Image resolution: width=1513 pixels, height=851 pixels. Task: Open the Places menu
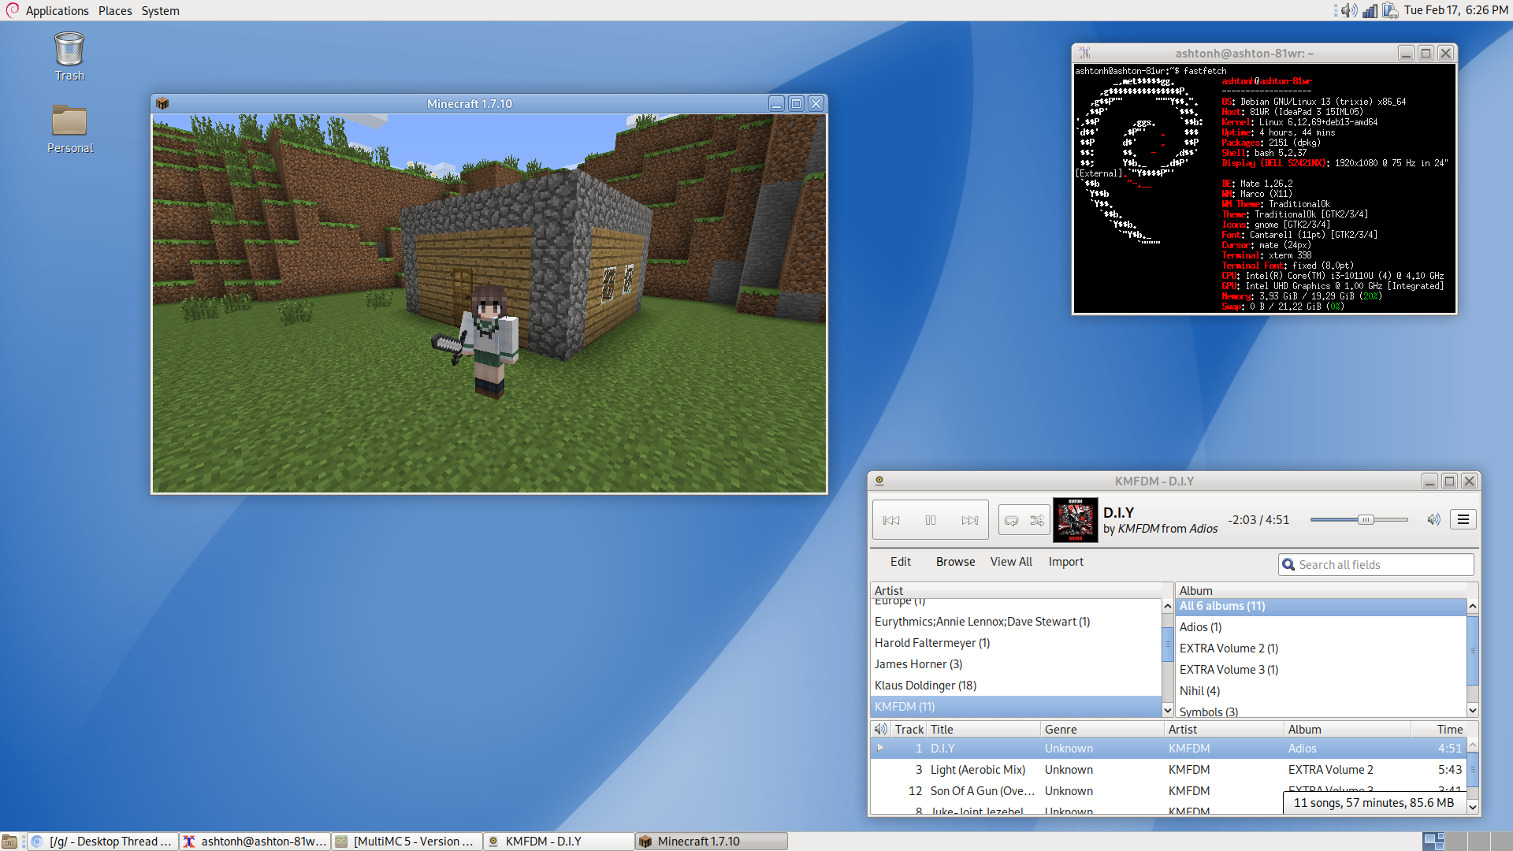tap(115, 10)
